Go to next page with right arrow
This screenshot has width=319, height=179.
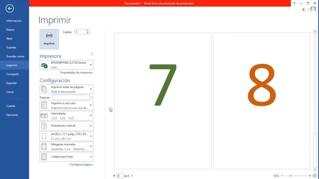pyautogui.click(x=132, y=176)
